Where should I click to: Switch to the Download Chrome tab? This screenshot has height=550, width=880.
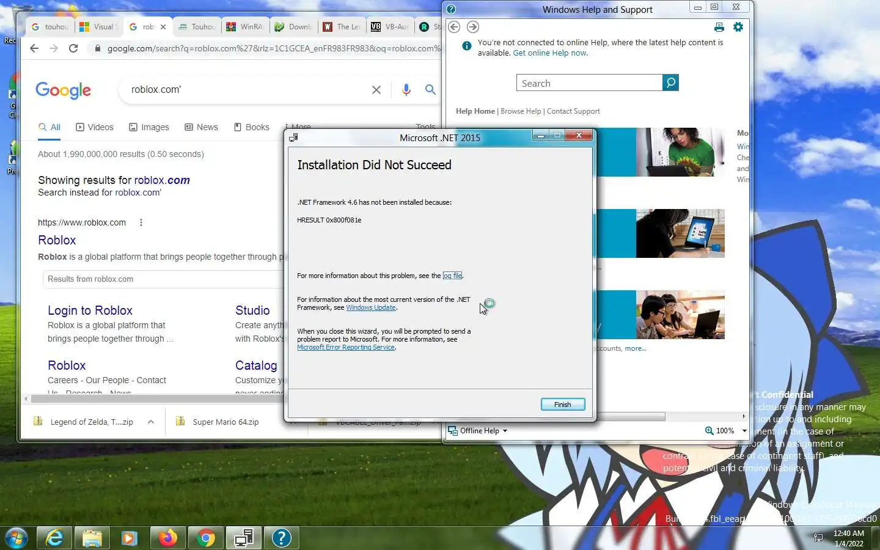[293, 27]
